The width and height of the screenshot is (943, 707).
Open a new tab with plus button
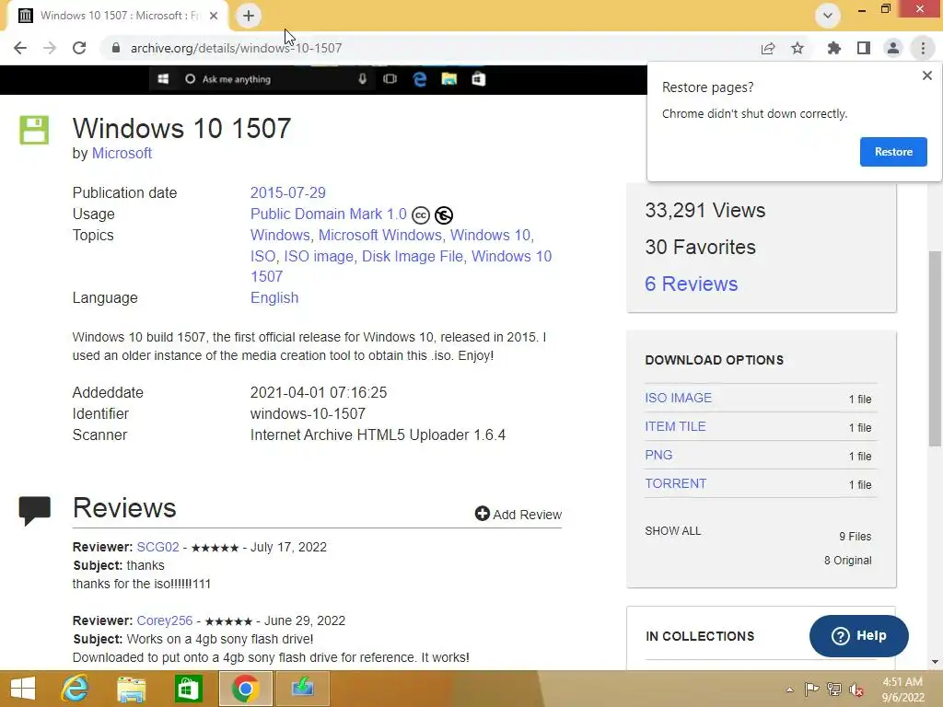249,16
